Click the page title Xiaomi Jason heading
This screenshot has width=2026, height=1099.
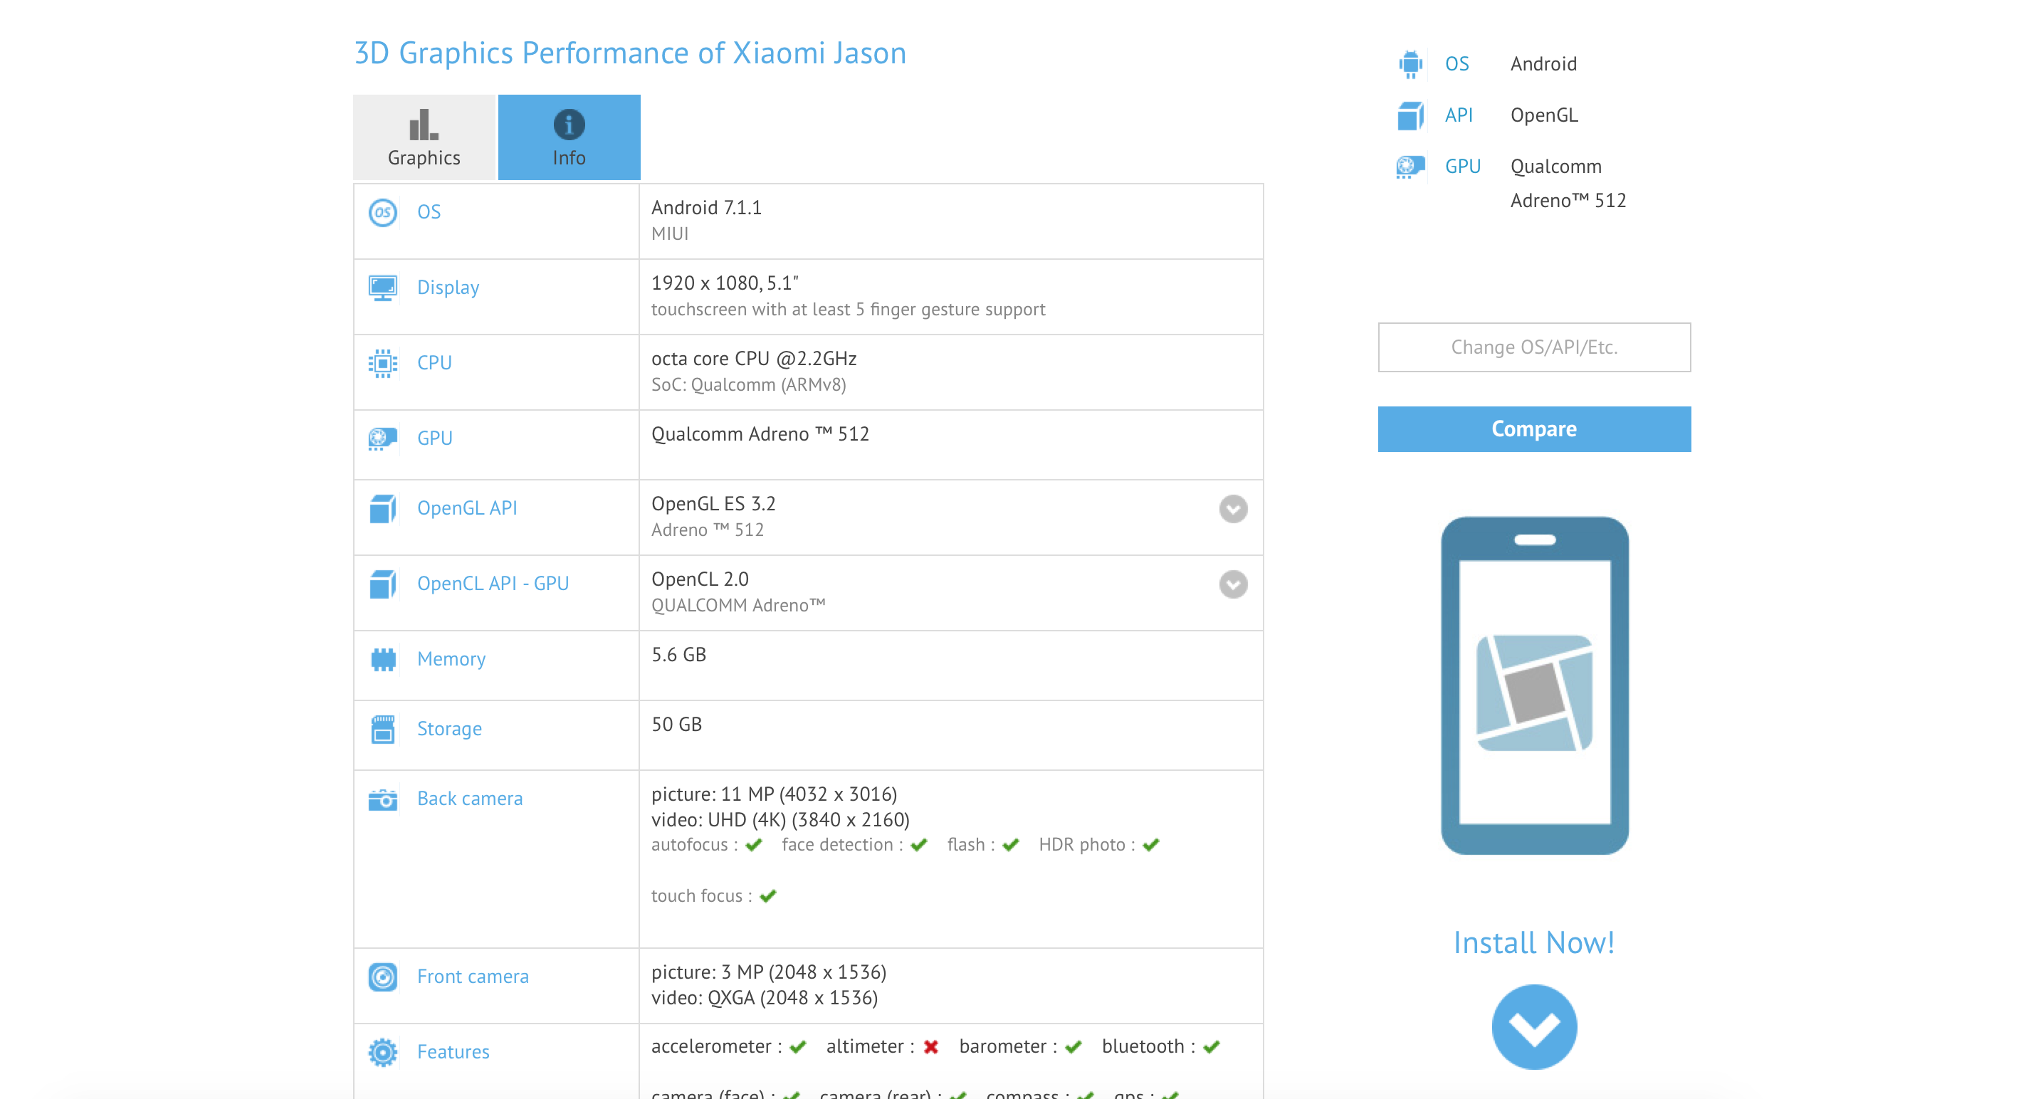point(630,53)
